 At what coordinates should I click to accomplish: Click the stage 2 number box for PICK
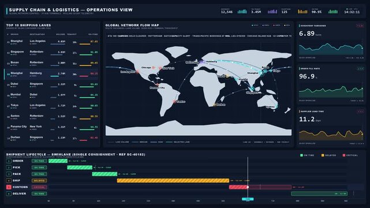9,168
